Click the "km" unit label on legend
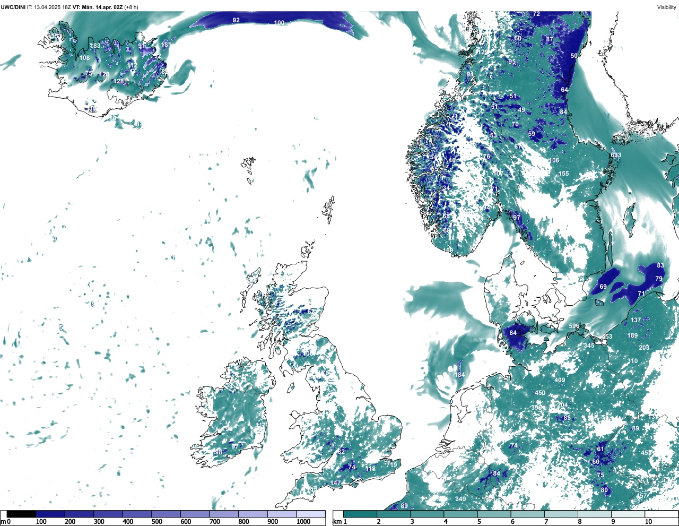Screen dimensions: 679x526 click(x=336, y=522)
